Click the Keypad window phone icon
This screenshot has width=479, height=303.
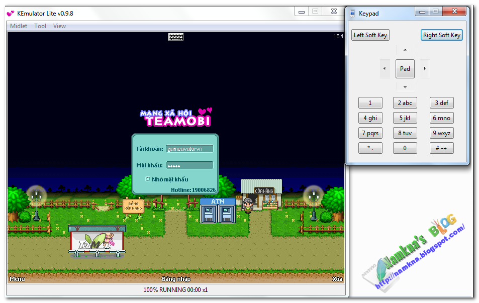click(352, 14)
